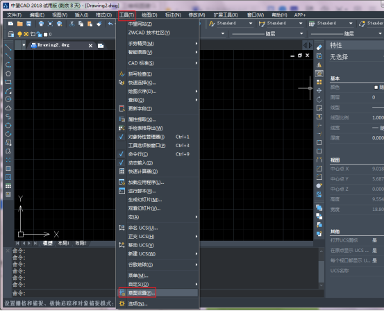Select the Mirror modify tool

click(x=319, y=65)
